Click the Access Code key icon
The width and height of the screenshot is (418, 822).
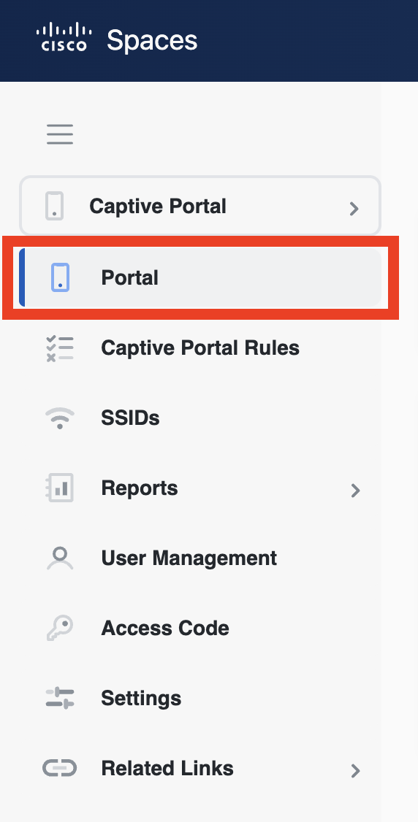click(x=60, y=628)
